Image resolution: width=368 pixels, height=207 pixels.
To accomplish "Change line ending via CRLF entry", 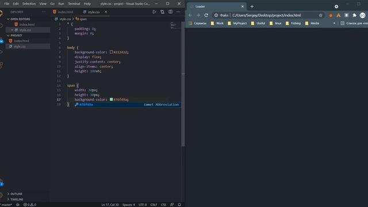I will pyautogui.click(x=154, y=205).
